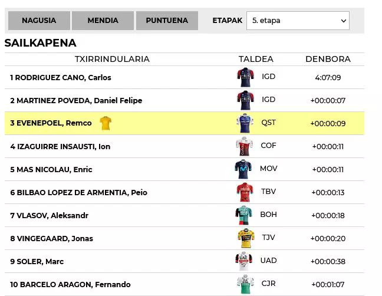382x296 pixels.
Task: Switch to the Mendia classification tab
Action: (103, 21)
